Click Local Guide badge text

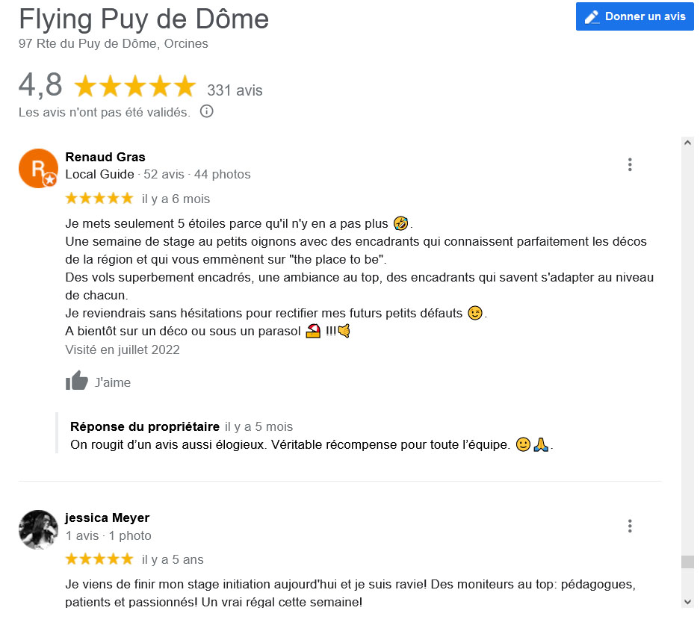[99, 174]
